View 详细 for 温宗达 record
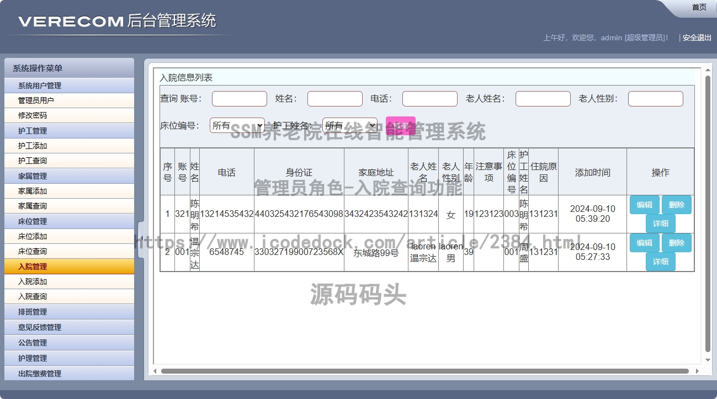The height and width of the screenshot is (399, 717). tap(661, 262)
